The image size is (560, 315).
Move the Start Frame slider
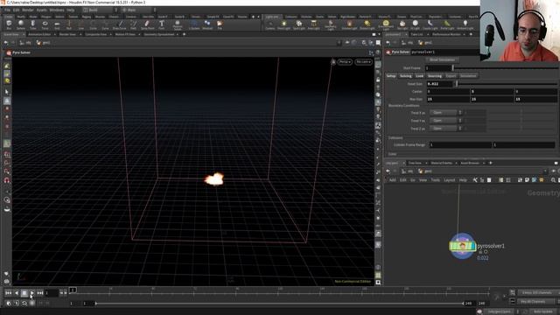coord(505,68)
